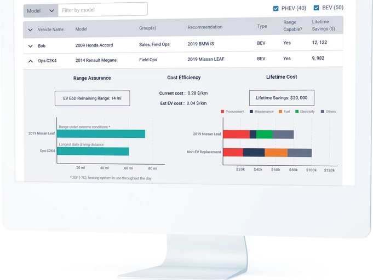Open the Model filter dropdown
373x280 pixels.
pyautogui.click(x=41, y=11)
